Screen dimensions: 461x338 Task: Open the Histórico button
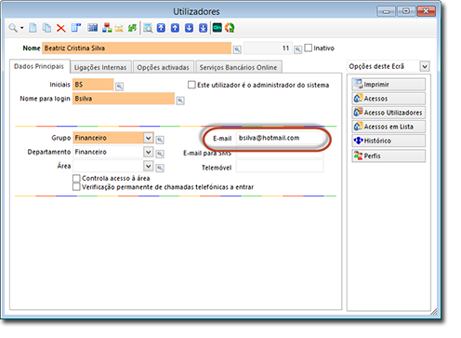(389, 141)
